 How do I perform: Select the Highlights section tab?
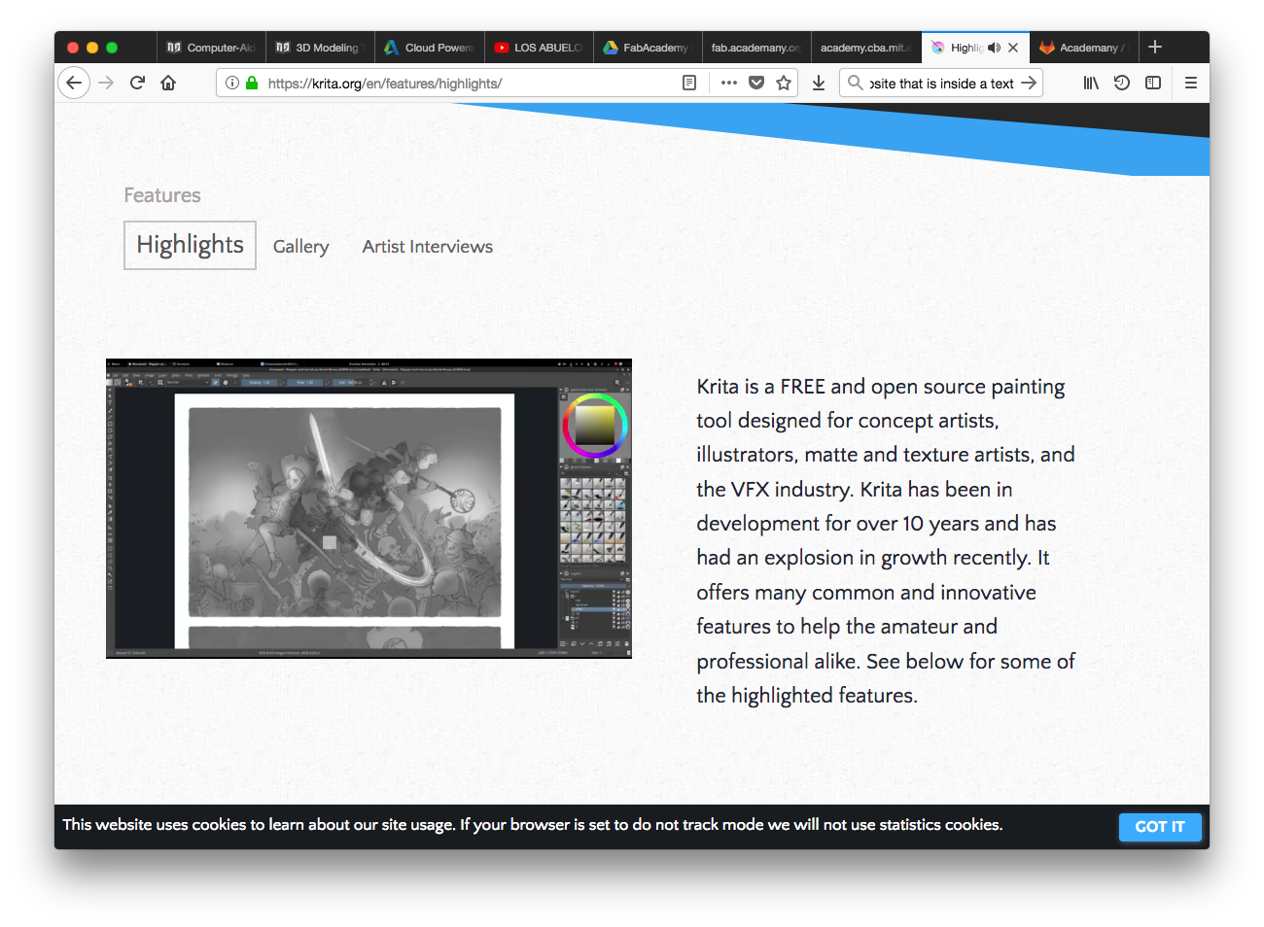coord(190,245)
